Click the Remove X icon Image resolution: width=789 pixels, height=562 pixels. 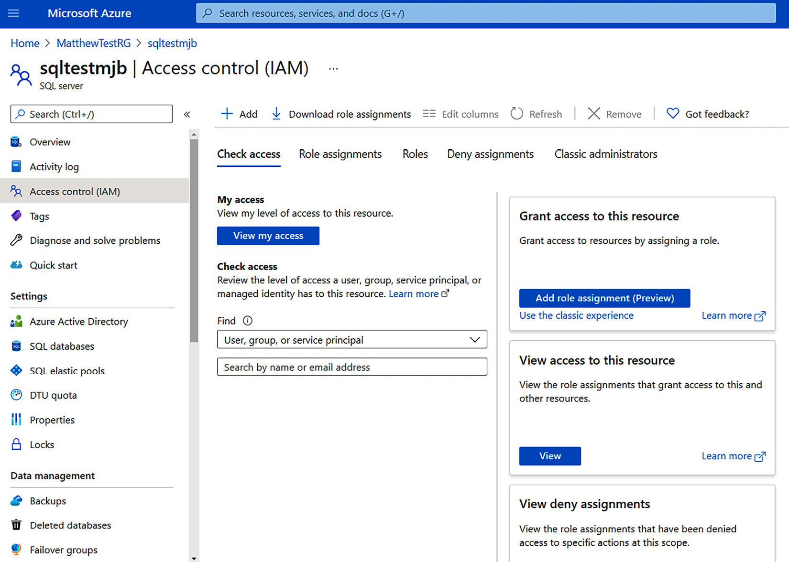point(593,114)
